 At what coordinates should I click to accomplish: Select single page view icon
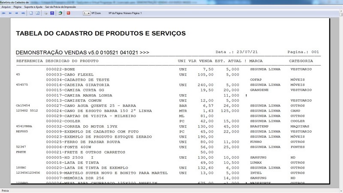[31, 13]
